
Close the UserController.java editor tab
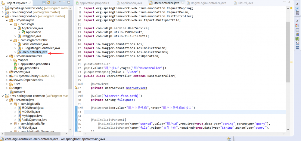pos(182,3)
